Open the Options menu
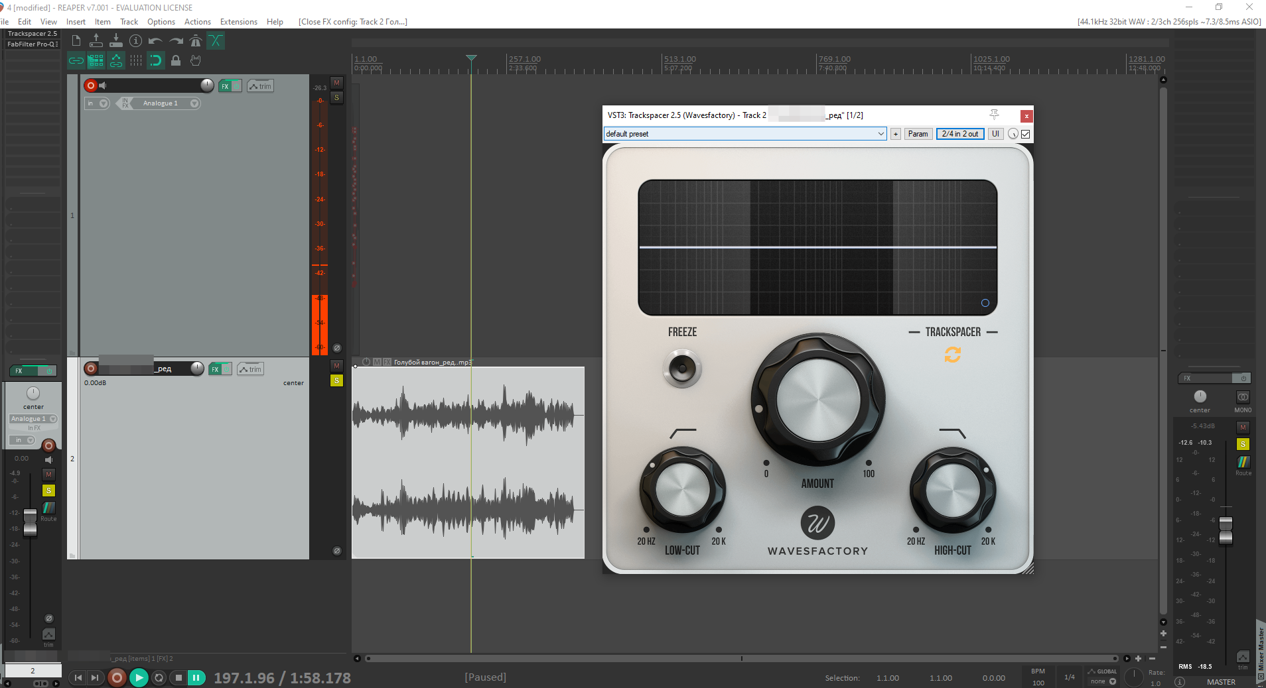Viewport: 1266px width, 688px height. tap(161, 22)
